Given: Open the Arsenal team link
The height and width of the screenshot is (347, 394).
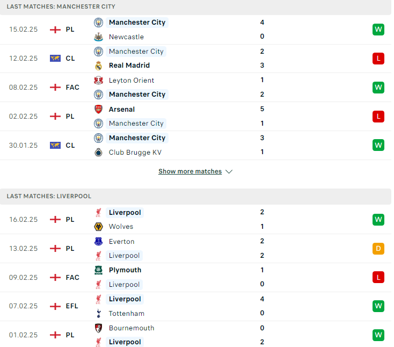Looking at the screenshot, I should tap(122, 110).
